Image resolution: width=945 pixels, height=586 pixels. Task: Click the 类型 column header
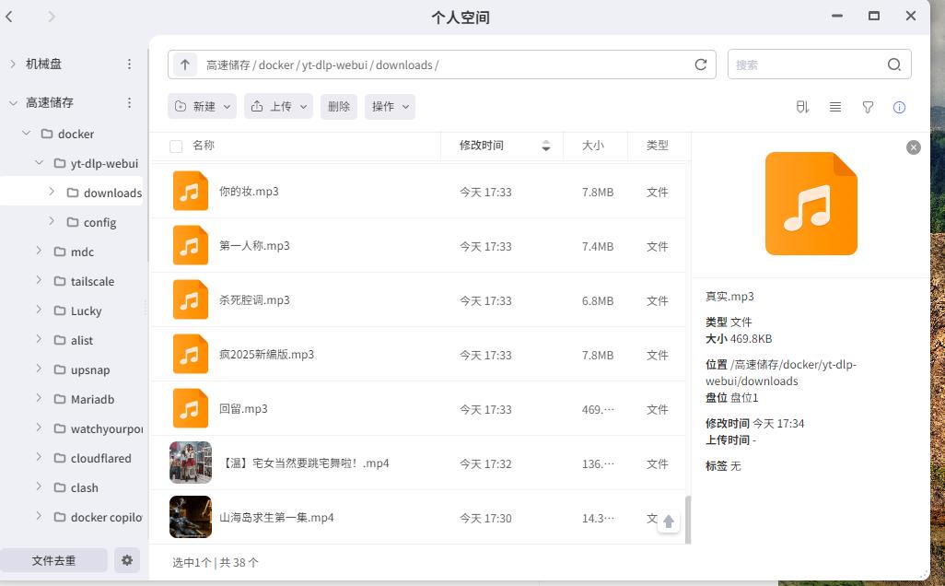[x=657, y=146]
